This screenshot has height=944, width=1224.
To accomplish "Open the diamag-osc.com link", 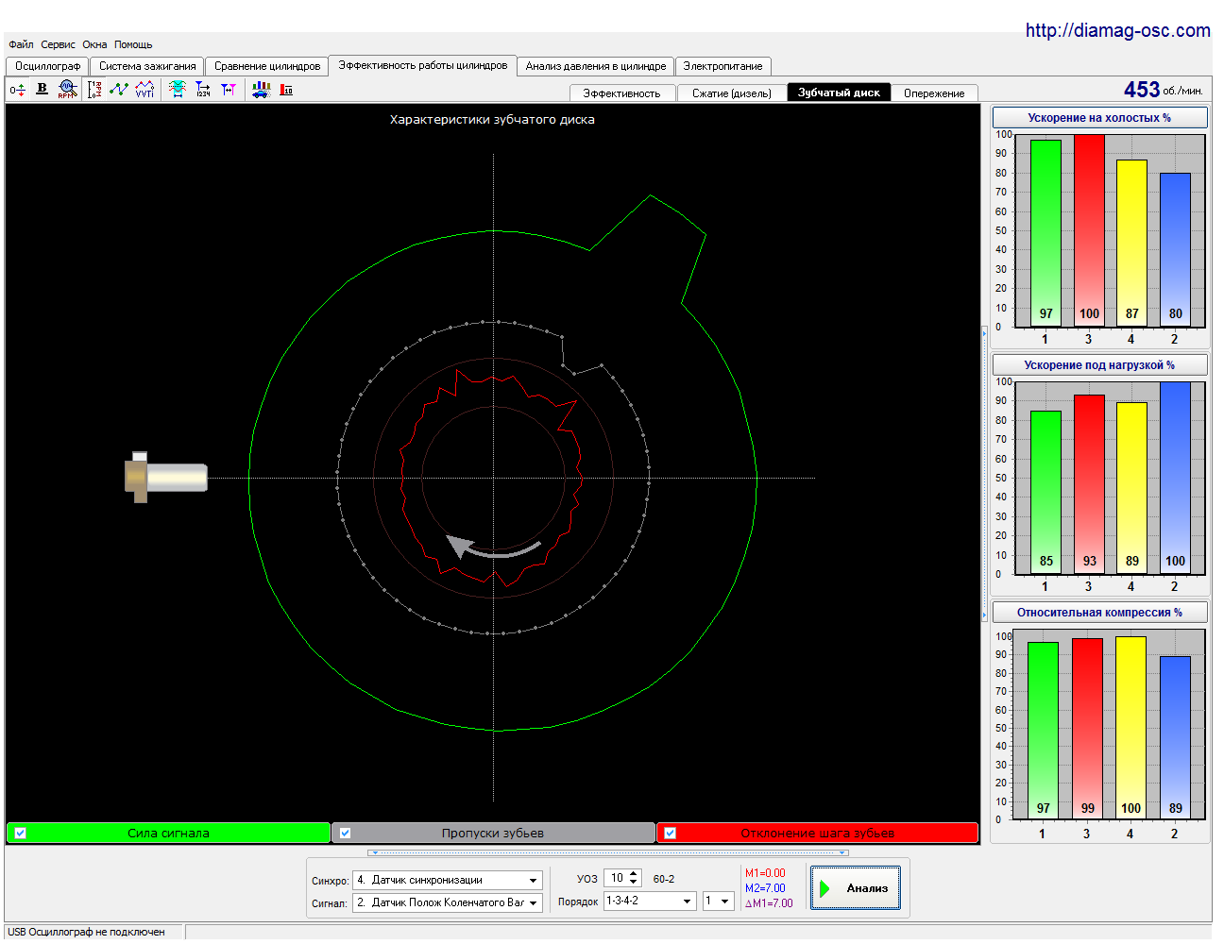I will (1117, 30).
